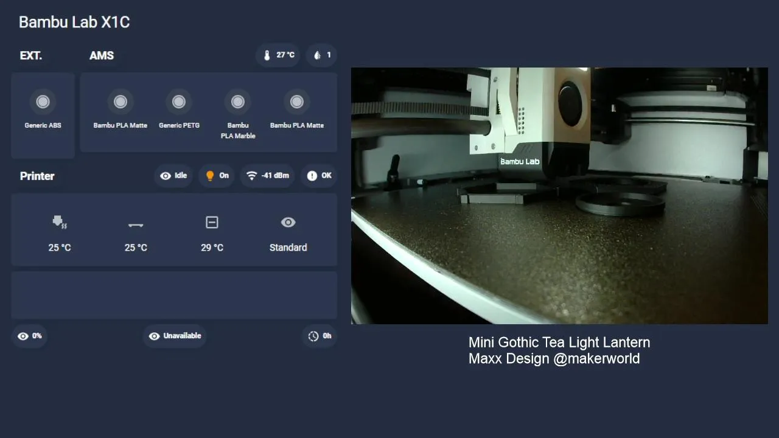
Task: Click the nozzle temperature icon
Action: click(x=60, y=222)
